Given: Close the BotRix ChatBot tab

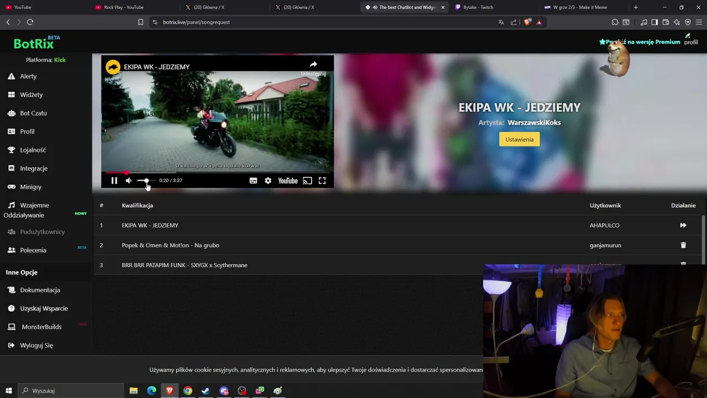Looking at the screenshot, I should coord(442,7).
